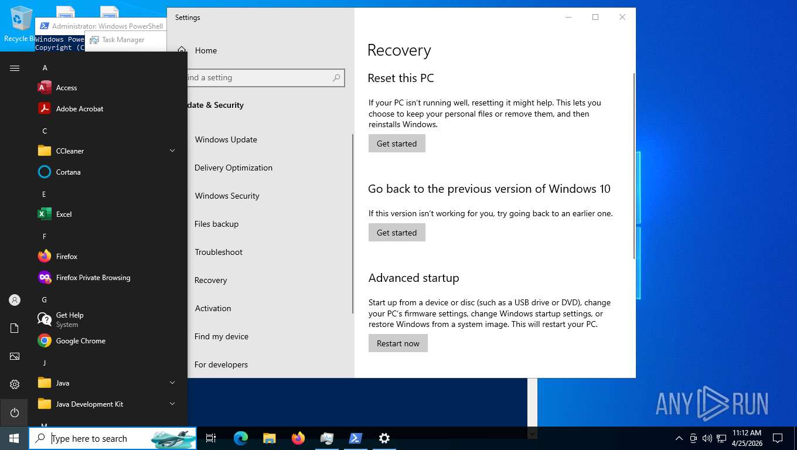This screenshot has width=797, height=450.
Task: Show hidden icons in the system tray
Action: (679, 438)
